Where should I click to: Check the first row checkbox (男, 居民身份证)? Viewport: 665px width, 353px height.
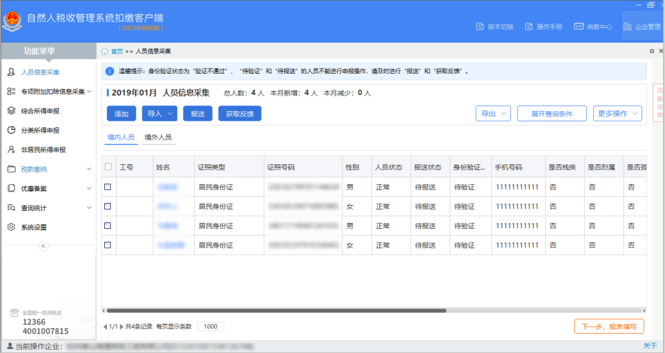point(107,187)
